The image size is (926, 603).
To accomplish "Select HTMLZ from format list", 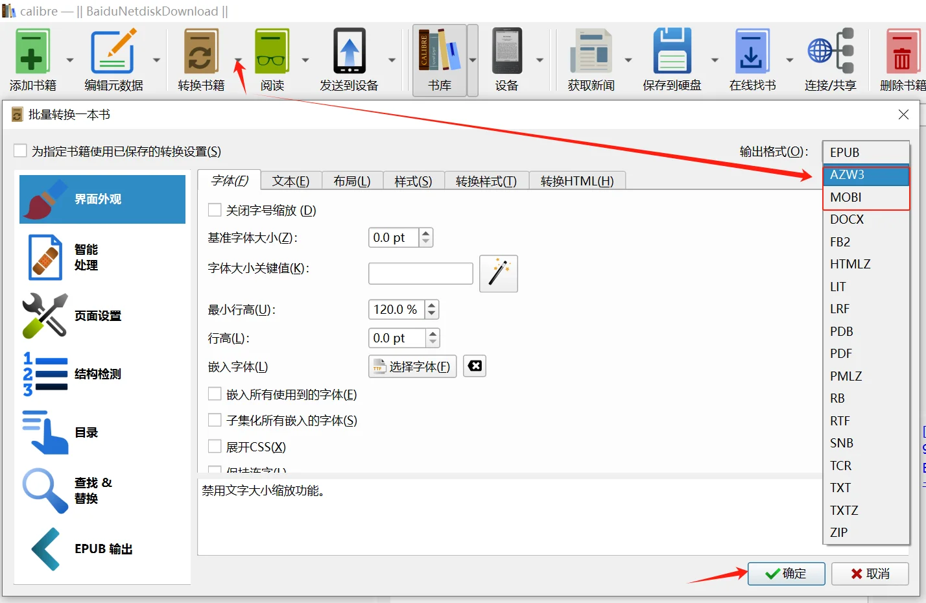I will pyautogui.click(x=866, y=264).
